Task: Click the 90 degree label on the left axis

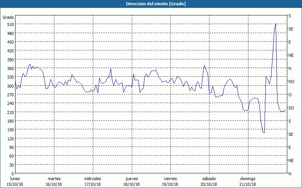Action: [x=11, y=147]
